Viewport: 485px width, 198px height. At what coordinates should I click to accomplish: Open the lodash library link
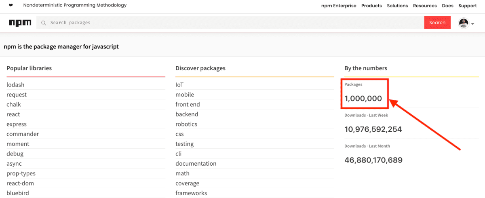pyautogui.click(x=15, y=85)
